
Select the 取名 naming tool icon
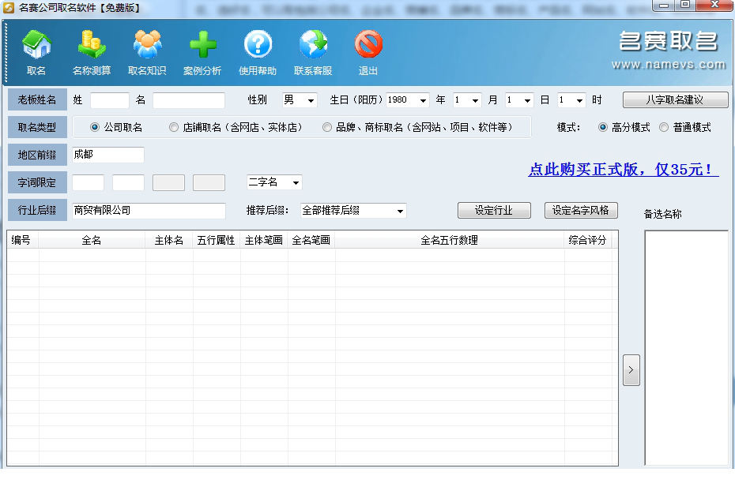[x=36, y=49]
